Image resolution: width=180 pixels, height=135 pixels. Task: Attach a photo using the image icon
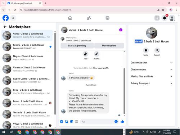(x=67, y=122)
